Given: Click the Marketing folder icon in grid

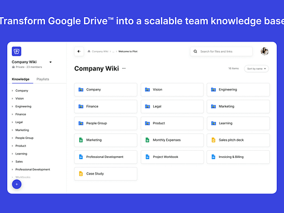Looking at the screenshot, I should point(214,106).
